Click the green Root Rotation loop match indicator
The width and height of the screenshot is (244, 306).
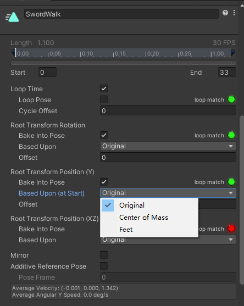[x=231, y=135]
